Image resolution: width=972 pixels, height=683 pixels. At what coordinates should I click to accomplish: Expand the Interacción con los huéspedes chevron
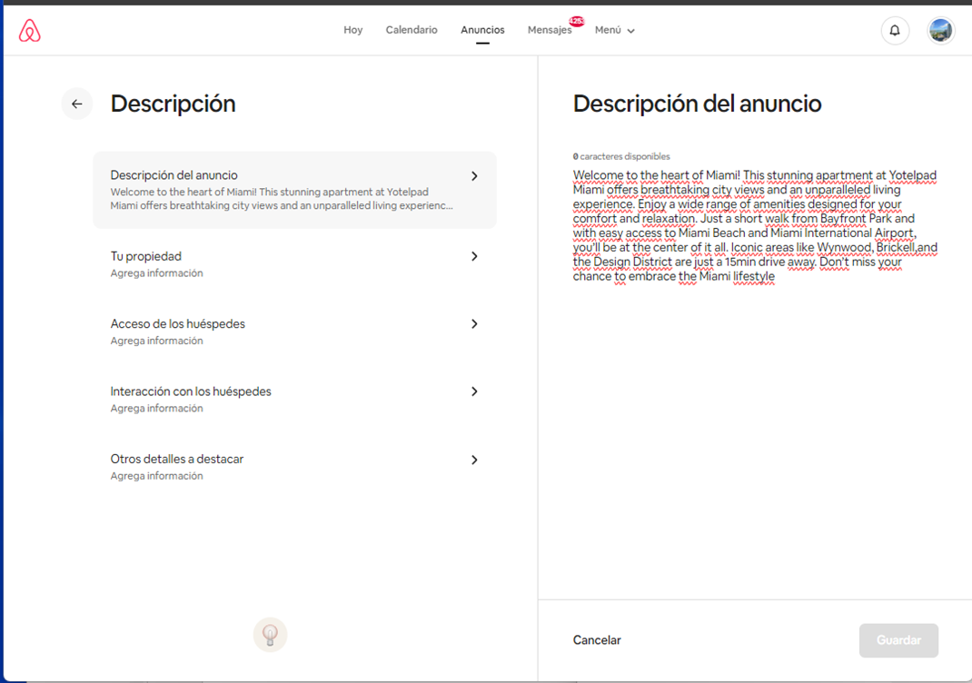474,391
